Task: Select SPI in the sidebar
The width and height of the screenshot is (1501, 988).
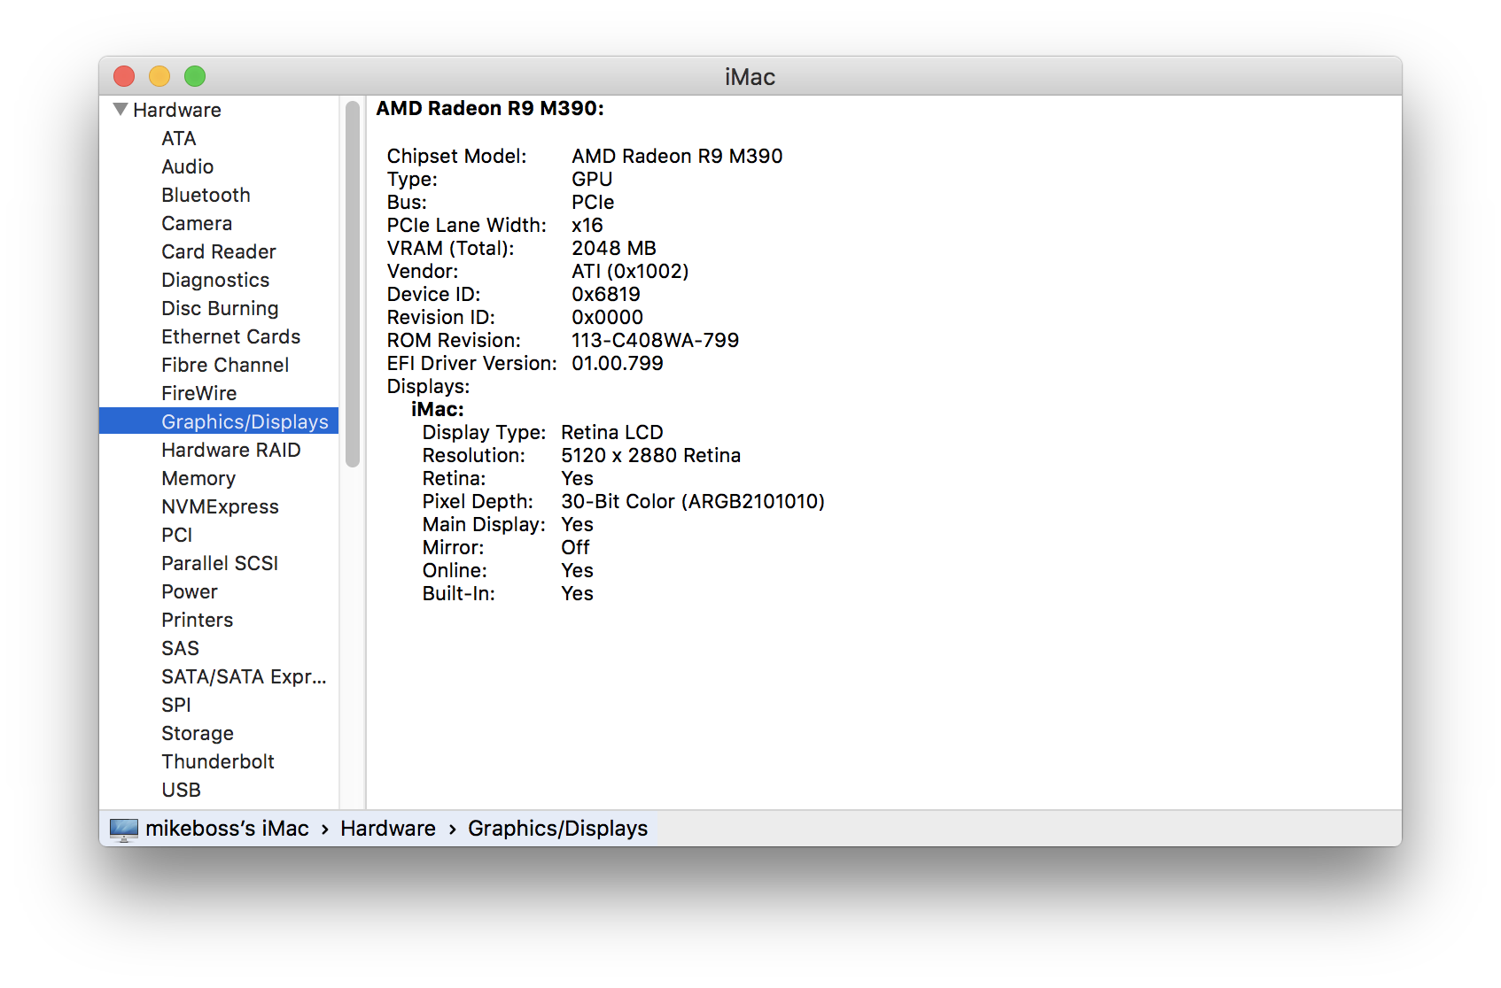Action: click(176, 705)
